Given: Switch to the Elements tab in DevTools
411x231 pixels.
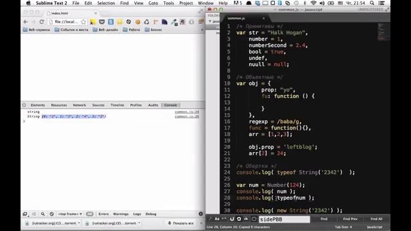Looking at the screenshot, I should (x=37, y=105).
